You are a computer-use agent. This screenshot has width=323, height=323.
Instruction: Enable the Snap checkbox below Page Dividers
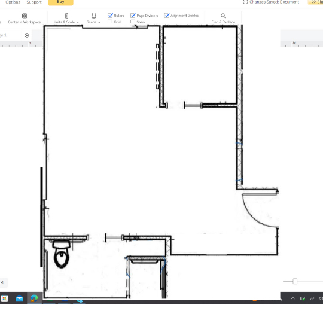[133, 22]
